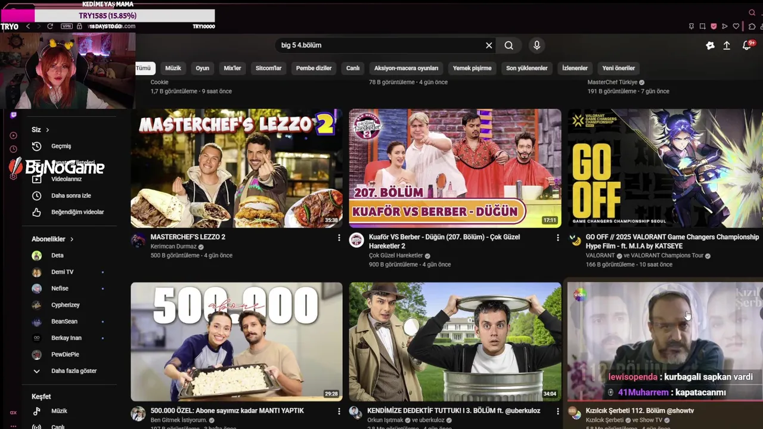Select the Son yüklenenler filter chip

coord(527,68)
